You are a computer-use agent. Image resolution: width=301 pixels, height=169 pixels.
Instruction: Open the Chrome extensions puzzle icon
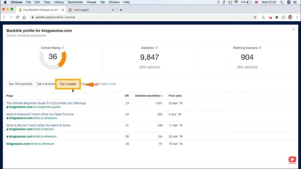point(277,17)
